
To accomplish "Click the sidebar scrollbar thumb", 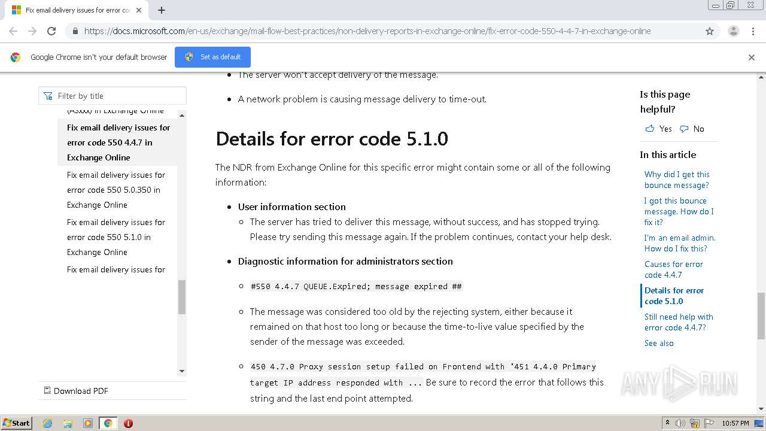I will [182, 297].
